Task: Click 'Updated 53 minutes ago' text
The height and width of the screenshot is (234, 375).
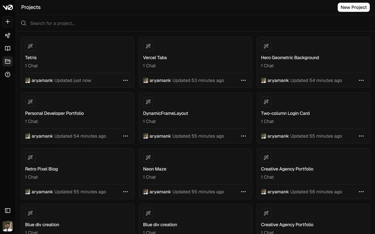Action: [198, 80]
